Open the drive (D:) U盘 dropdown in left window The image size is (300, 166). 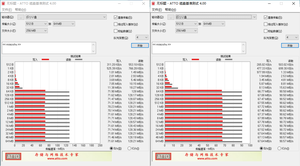click(x=66, y=17)
